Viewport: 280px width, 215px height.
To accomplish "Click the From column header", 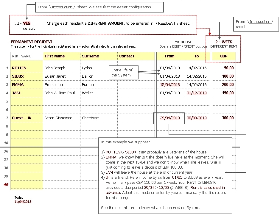I will point(170,56).
